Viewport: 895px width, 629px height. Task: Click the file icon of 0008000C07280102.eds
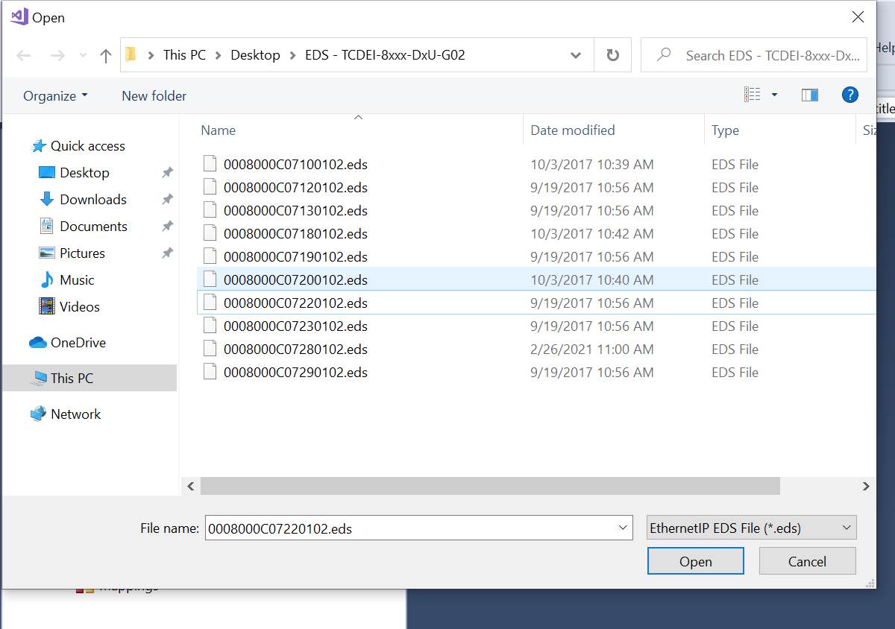tap(210, 349)
